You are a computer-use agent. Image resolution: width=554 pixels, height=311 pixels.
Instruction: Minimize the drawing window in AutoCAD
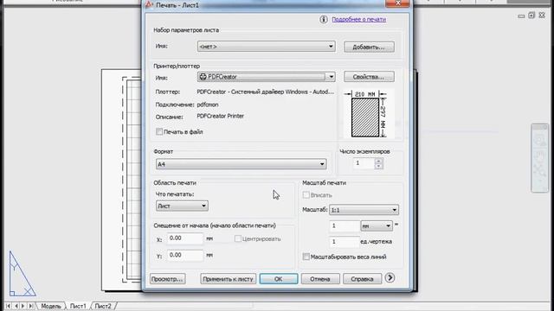pyautogui.click(x=521, y=16)
